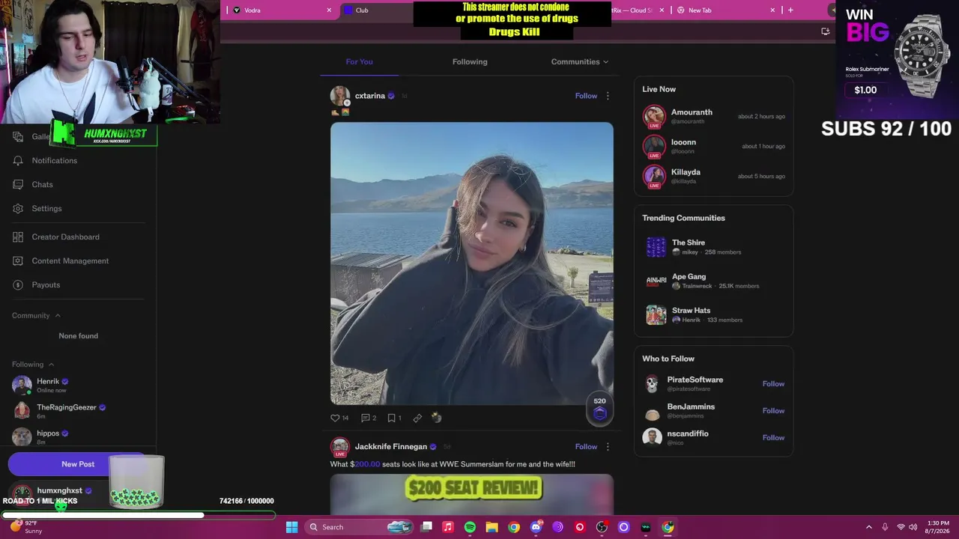Click the install app icon in browser toolbar
Image resolution: width=959 pixels, height=539 pixels.
point(826,31)
